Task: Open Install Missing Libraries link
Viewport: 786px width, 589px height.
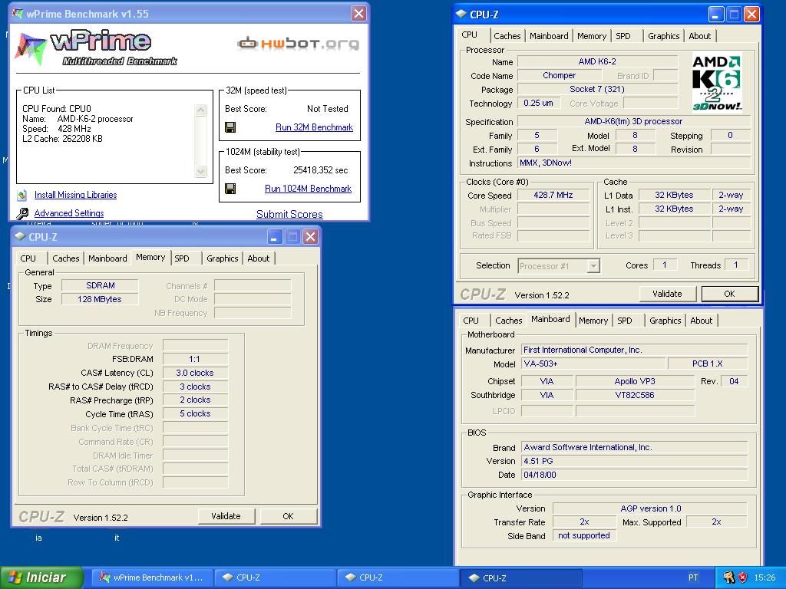Action: pyautogui.click(x=76, y=195)
